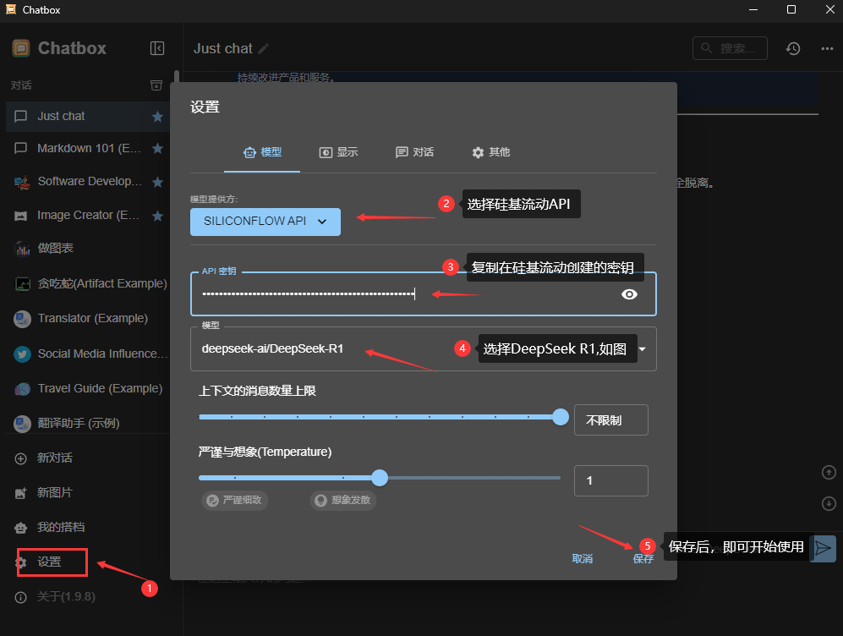Image resolution: width=843 pixels, height=636 pixels.
Task: Open the three-dots more menu
Action: [827, 48]
